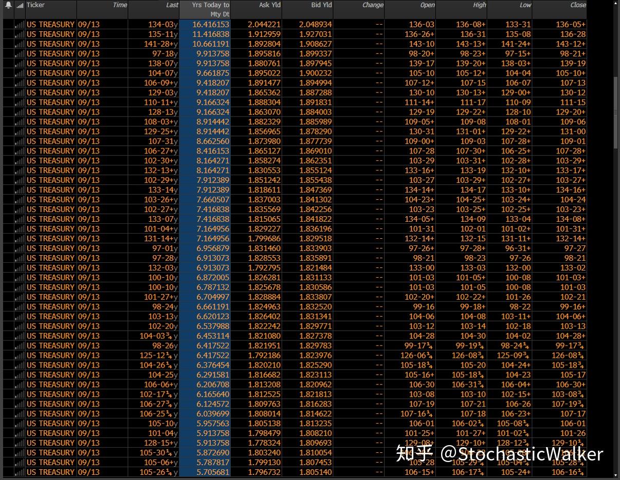Click signal bars icon of row with Last 110-11+

(x=20, y=103)
